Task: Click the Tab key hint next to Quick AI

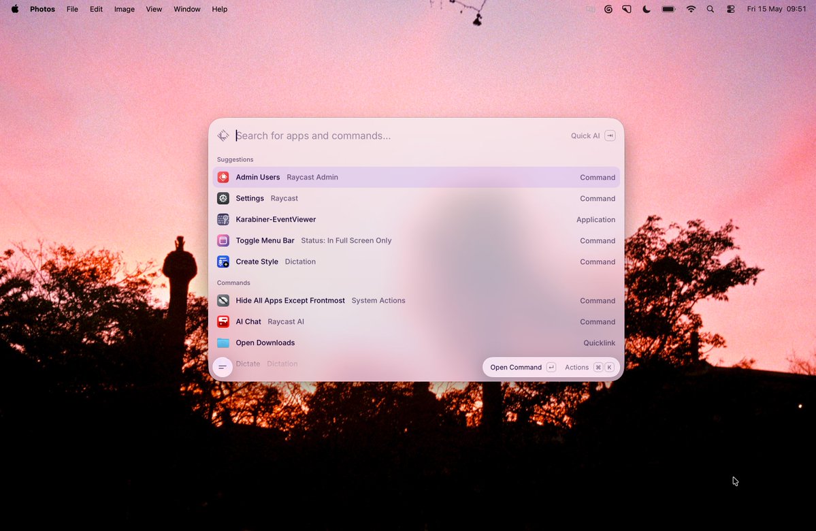Action: coord(610,135)
